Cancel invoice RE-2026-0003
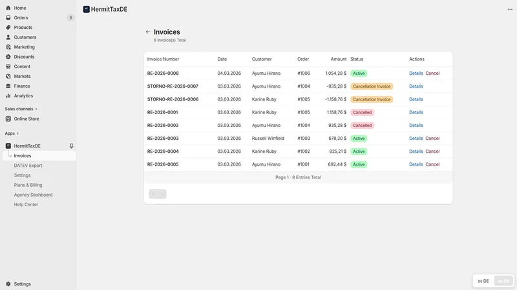Image resolution: width=517 pixels, height=290 pixels. coord(432,139)
